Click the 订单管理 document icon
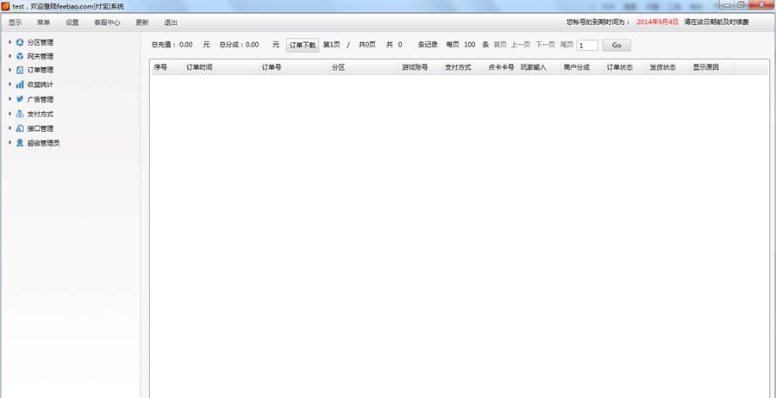Viewport: 776px width, 398px height. point(20,70)
